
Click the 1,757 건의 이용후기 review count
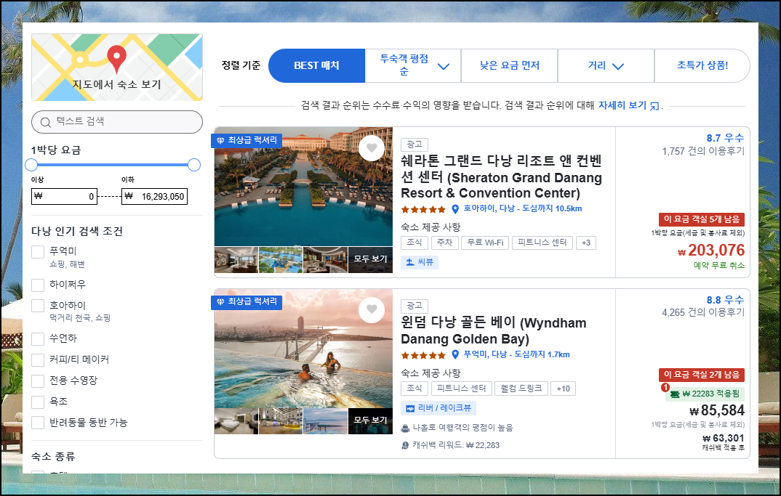pyautogui.click(x=703, y=151)
